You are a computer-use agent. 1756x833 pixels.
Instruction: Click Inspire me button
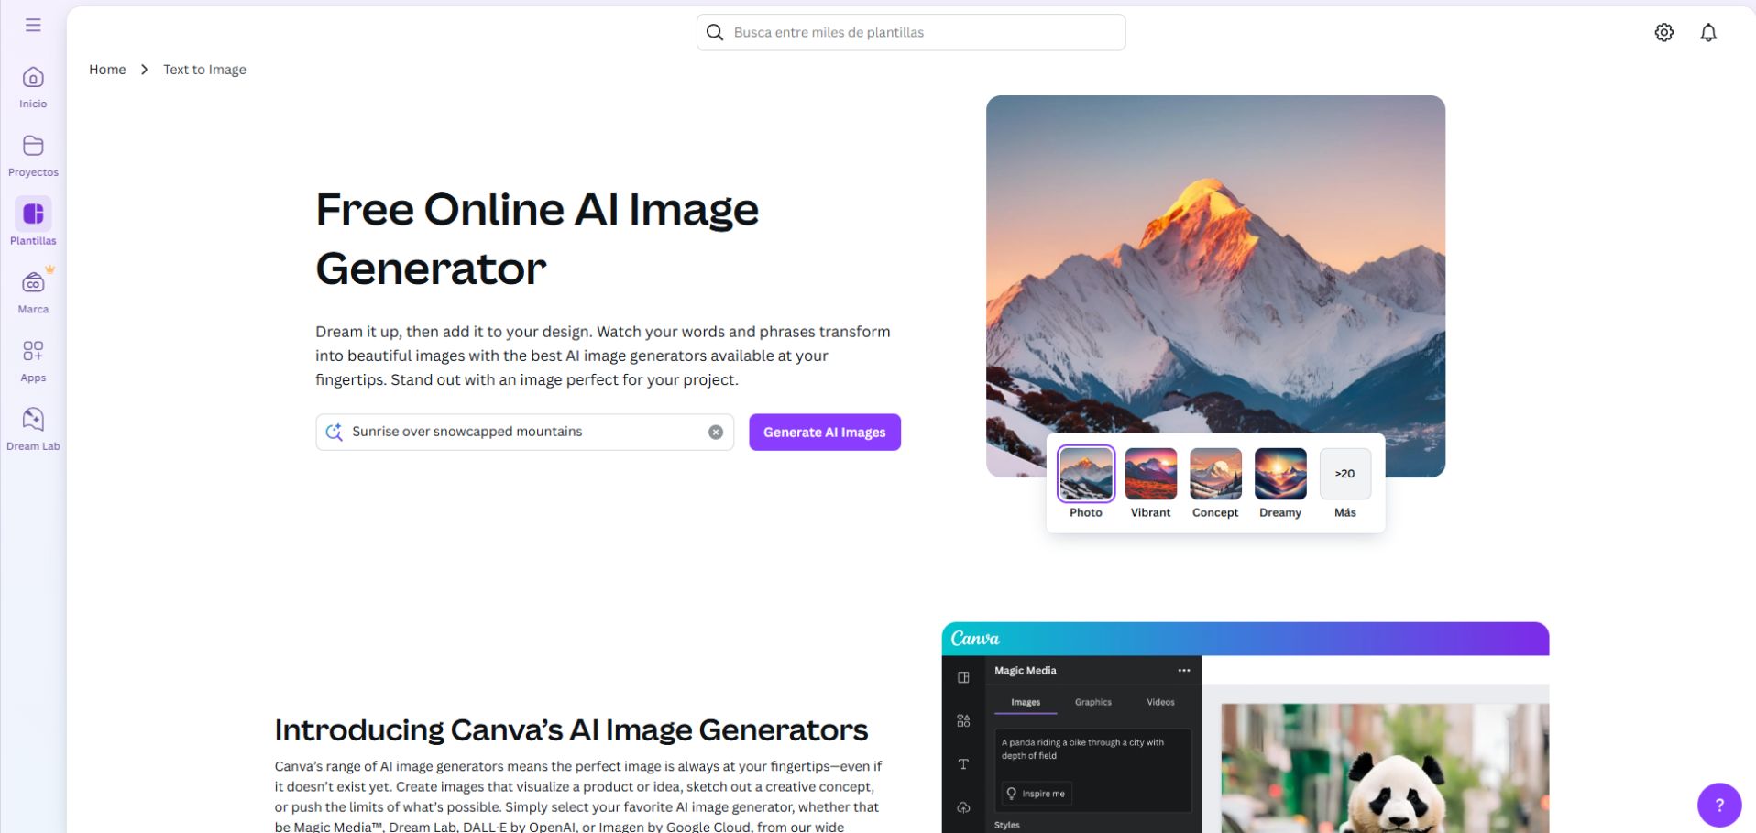pos(1037,794)
